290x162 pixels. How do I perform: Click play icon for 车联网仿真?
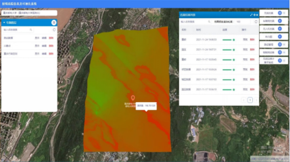point(280,21)
